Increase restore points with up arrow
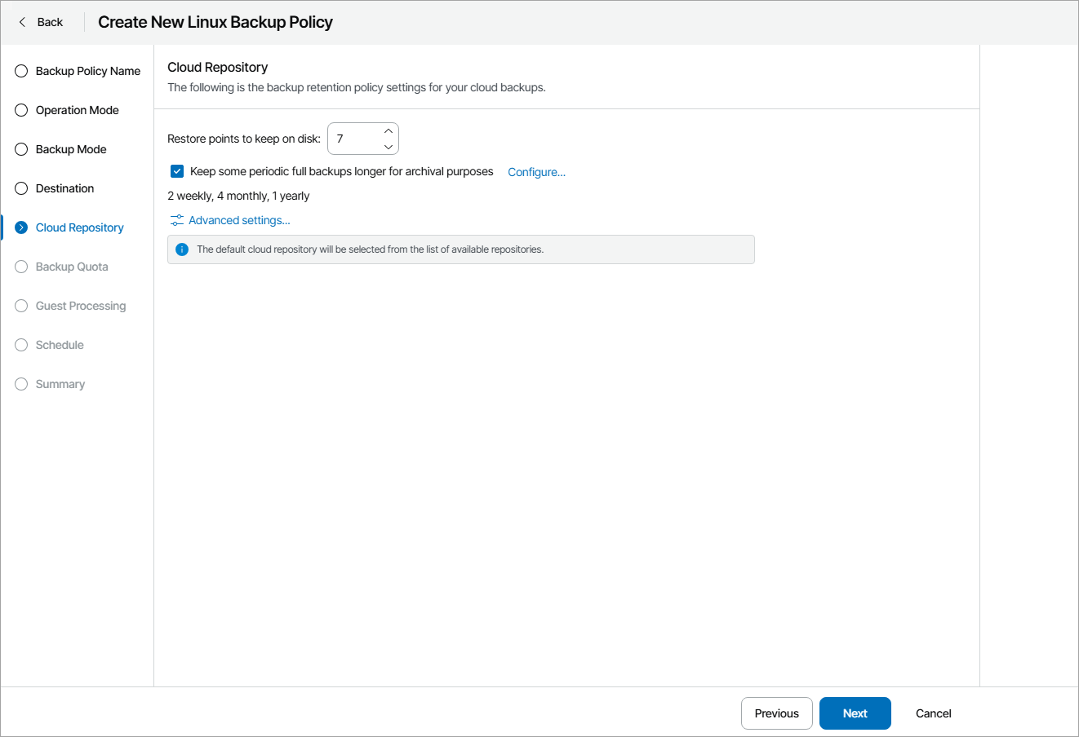Screen dimensions: 1079x737 tap(389, 131)
